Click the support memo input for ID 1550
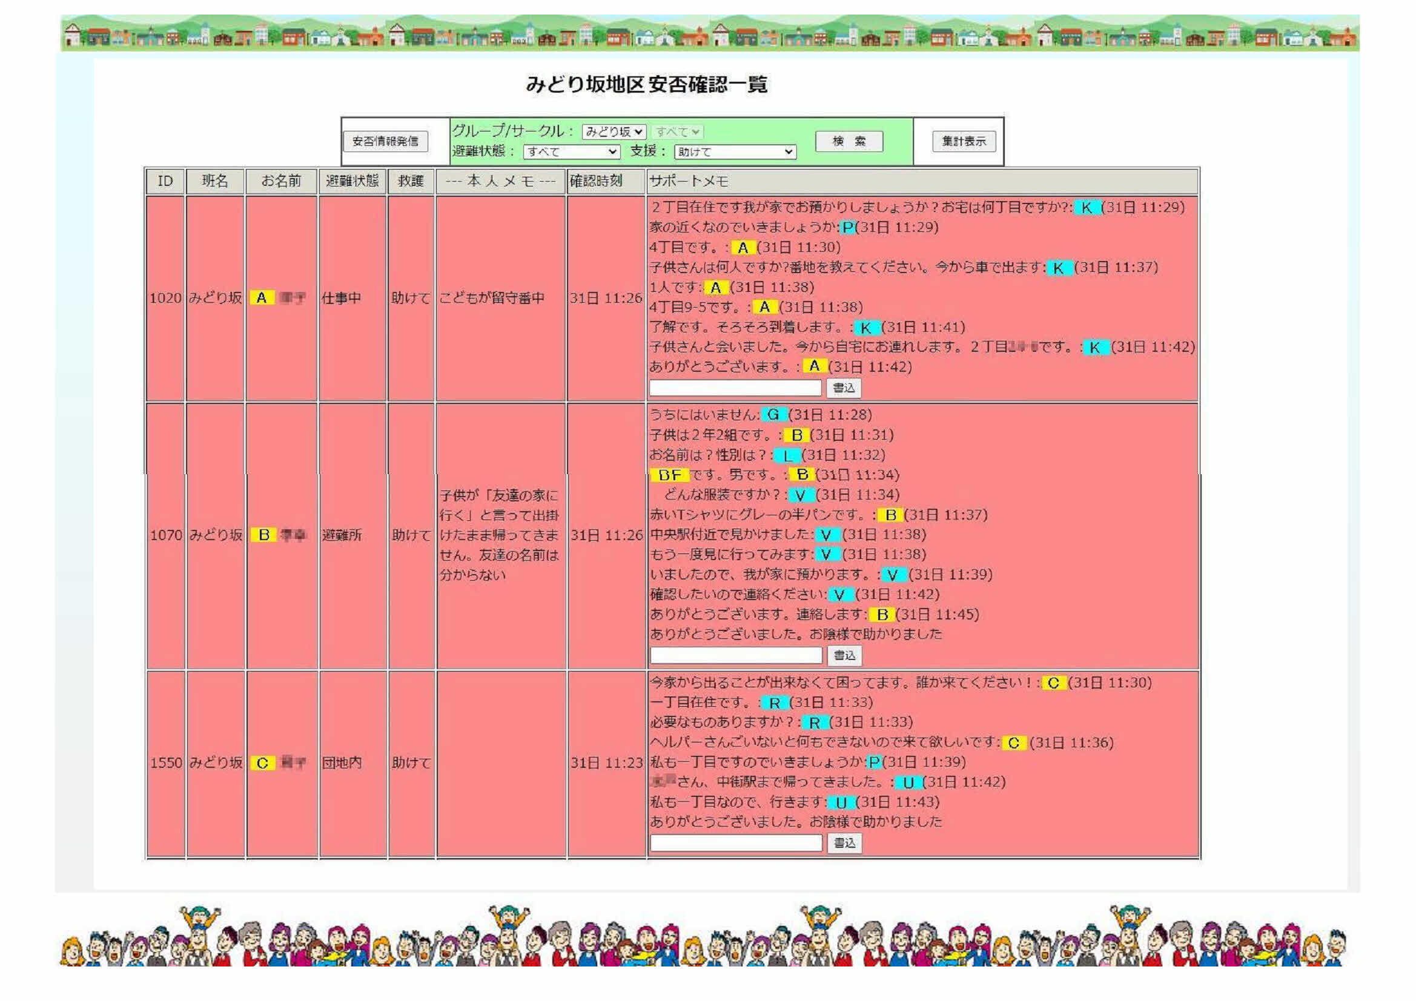This screenshot has height=1001, width=1416. point(736,842)
